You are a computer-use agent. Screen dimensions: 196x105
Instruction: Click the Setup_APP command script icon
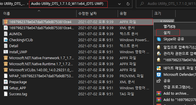pos(6,88)
